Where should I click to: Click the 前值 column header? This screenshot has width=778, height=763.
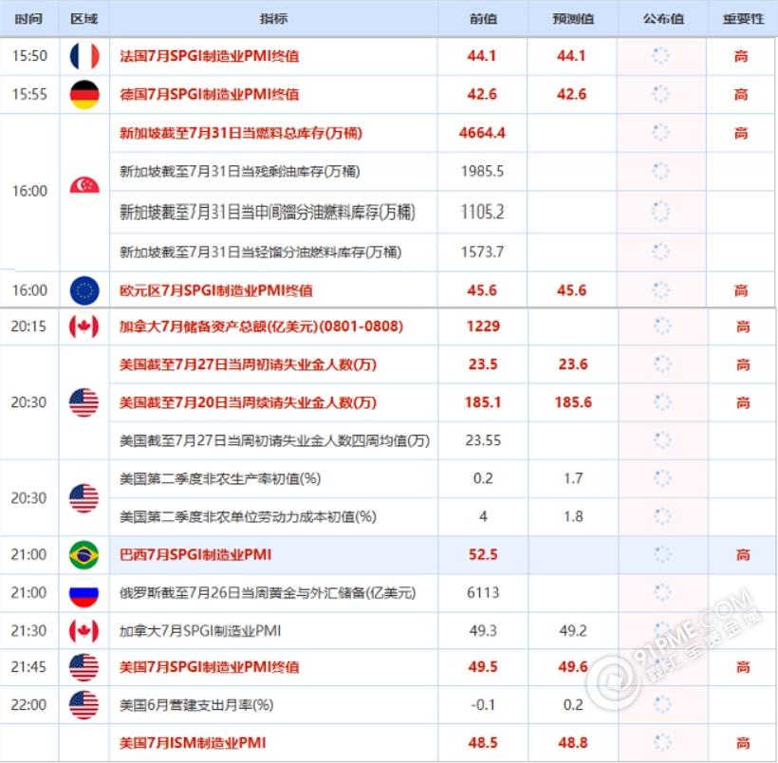pos(483,19)
